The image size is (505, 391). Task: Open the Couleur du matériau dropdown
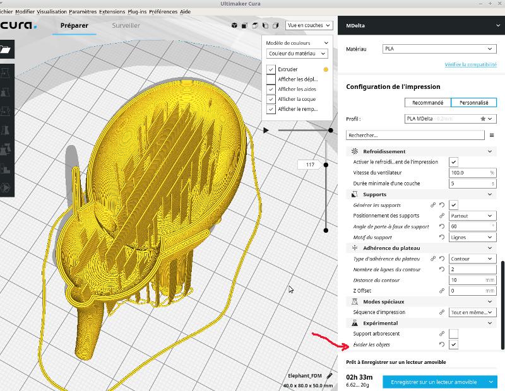(x=297, y=54)
